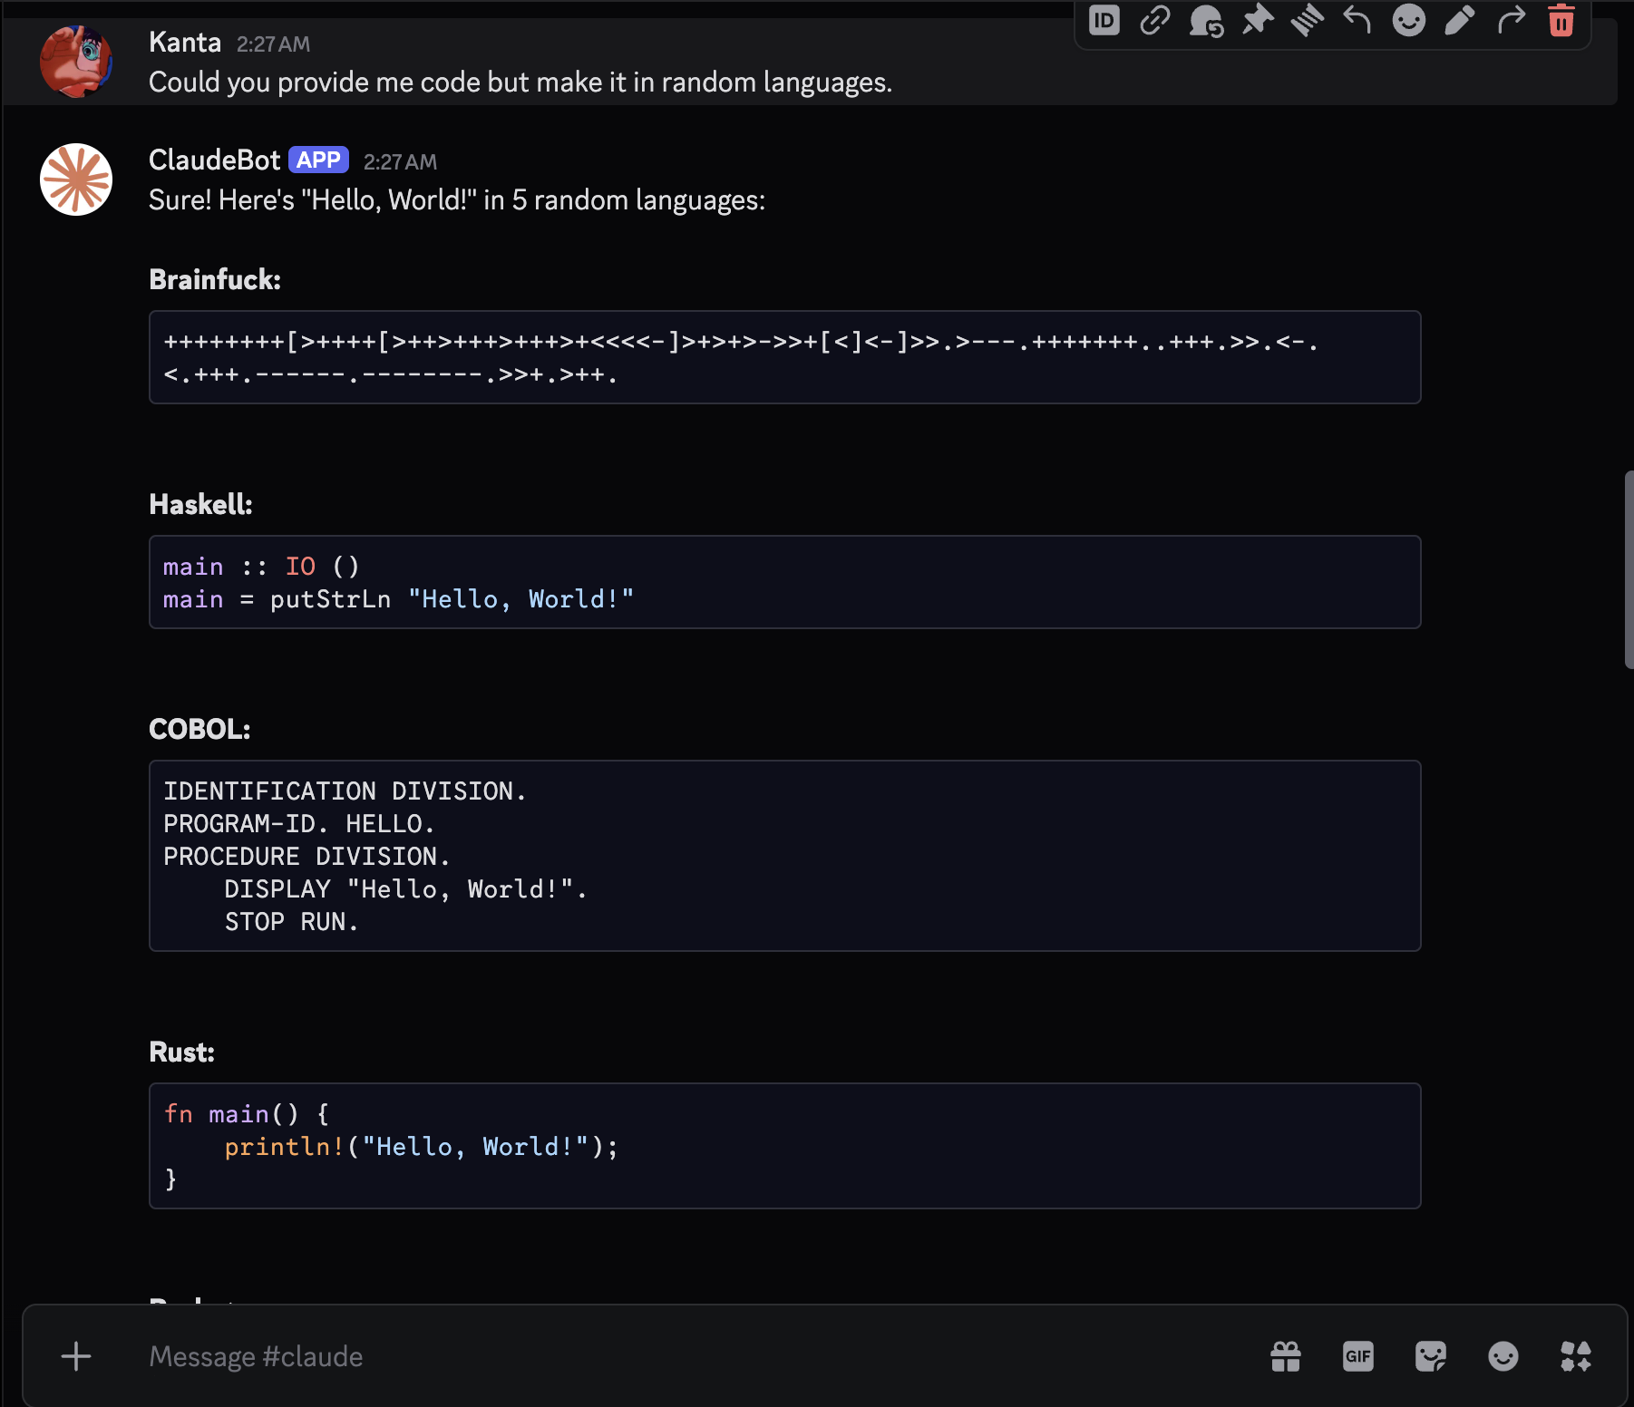Screen dimensions: 1634x1407
Task: Click the Brainfuck code block
Action: coord(784,357)
